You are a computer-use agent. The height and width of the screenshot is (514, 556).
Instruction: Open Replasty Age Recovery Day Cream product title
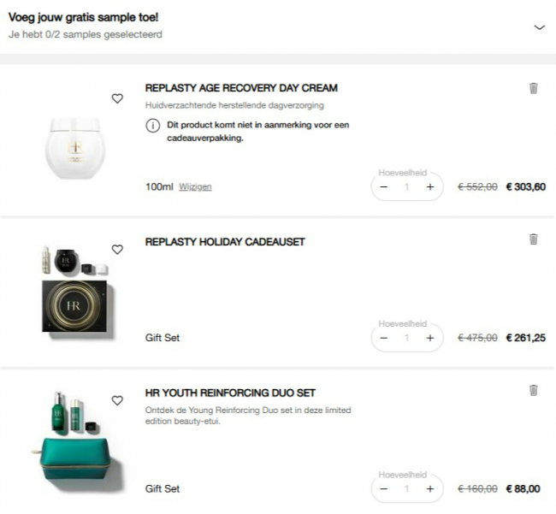[x=241, y=87]
